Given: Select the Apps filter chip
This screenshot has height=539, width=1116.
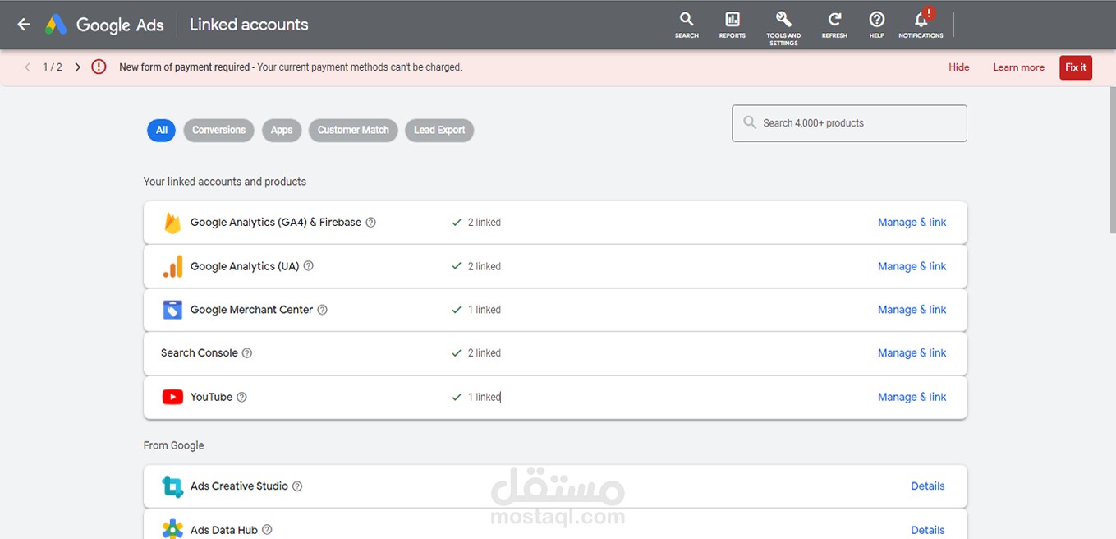Looking at the screenshot, I should point(282,130).
